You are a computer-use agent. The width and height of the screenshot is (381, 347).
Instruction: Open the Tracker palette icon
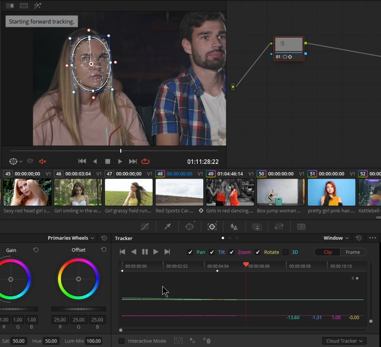[212, 227]
